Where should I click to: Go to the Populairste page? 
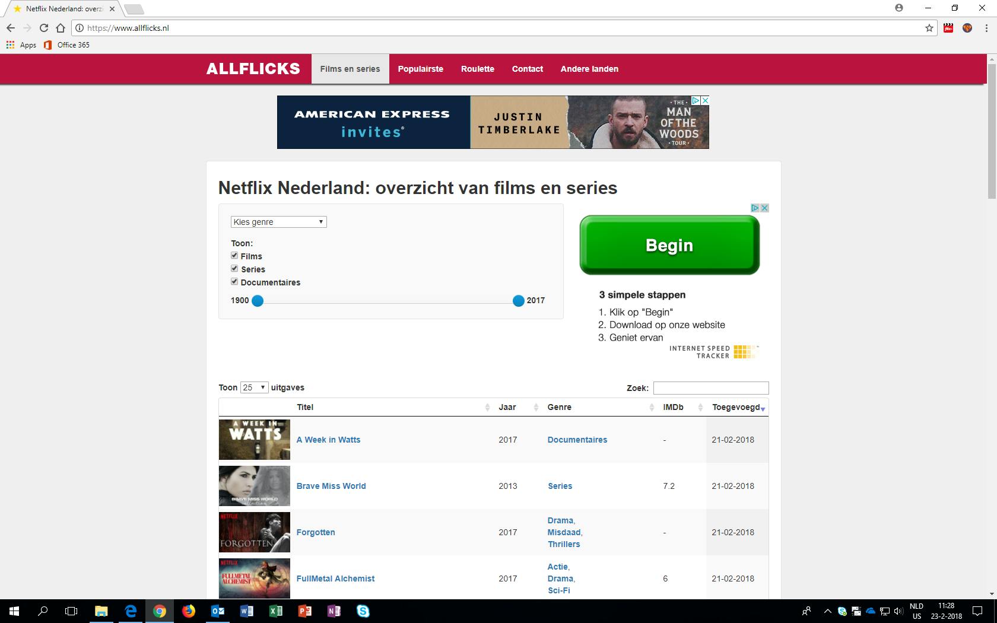point(421,69)
